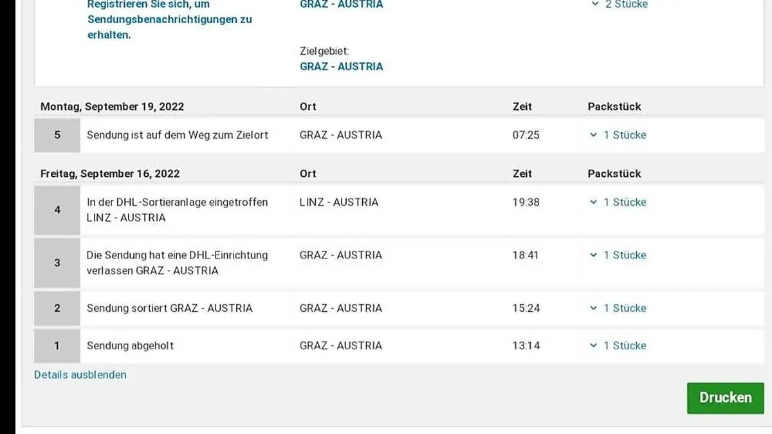Select step number 3 box
Image resolution: width=772 pixels, height=434 pixels.
pos(57,262)
